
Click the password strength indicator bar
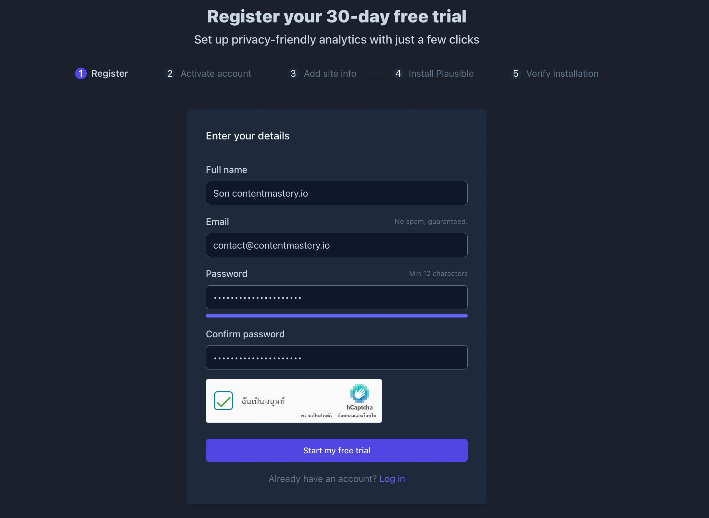pos(337,316)
